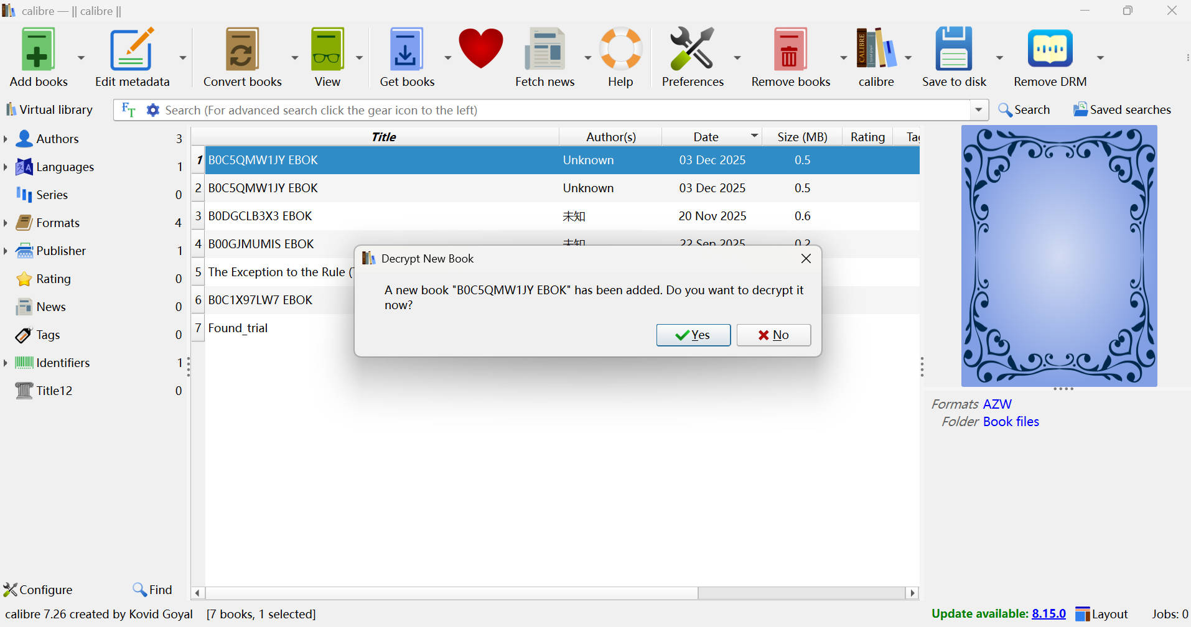Click the Add books icon
The image size is (1191, 627).
click(37, 49)
